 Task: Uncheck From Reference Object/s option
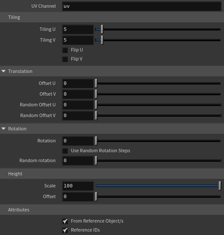click(x=65, y=221)
